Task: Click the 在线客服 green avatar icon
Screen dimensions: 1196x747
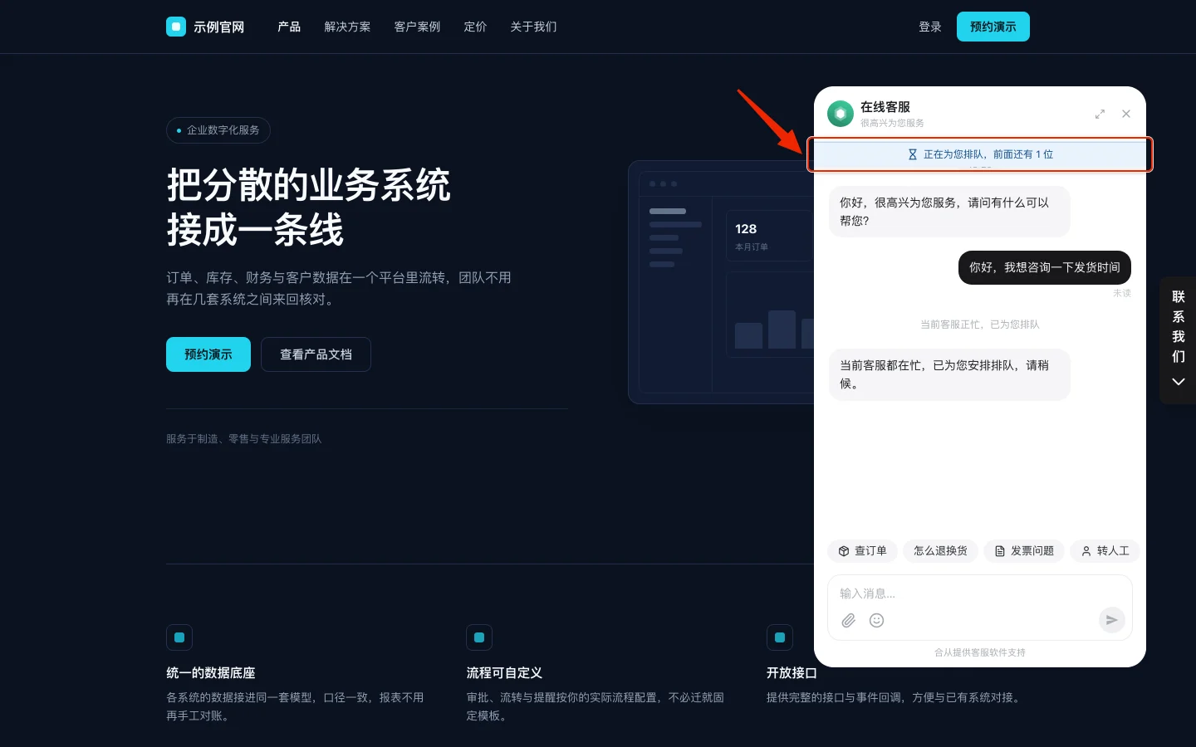Action: coord(841,114)
